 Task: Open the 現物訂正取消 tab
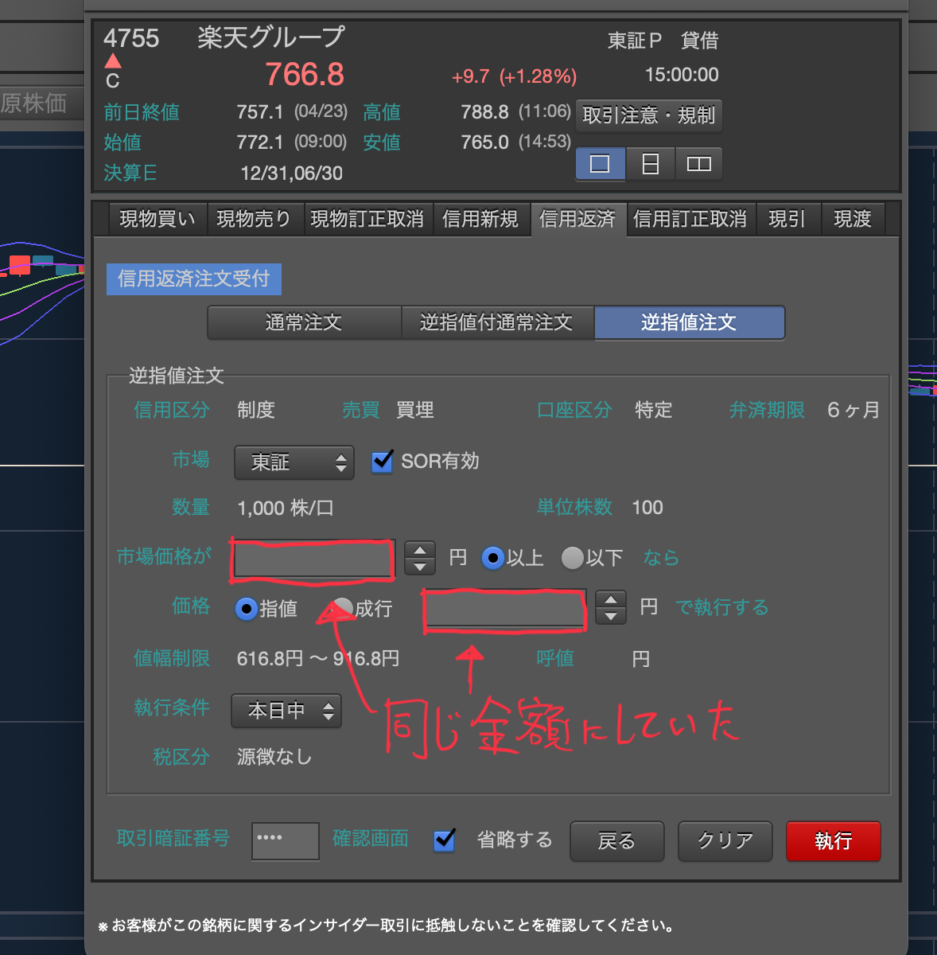click(x=367, y=219)
